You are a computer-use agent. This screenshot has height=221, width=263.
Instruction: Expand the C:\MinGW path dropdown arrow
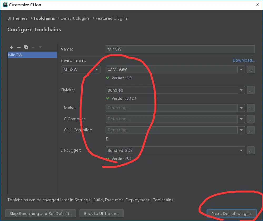click(241, 69)
